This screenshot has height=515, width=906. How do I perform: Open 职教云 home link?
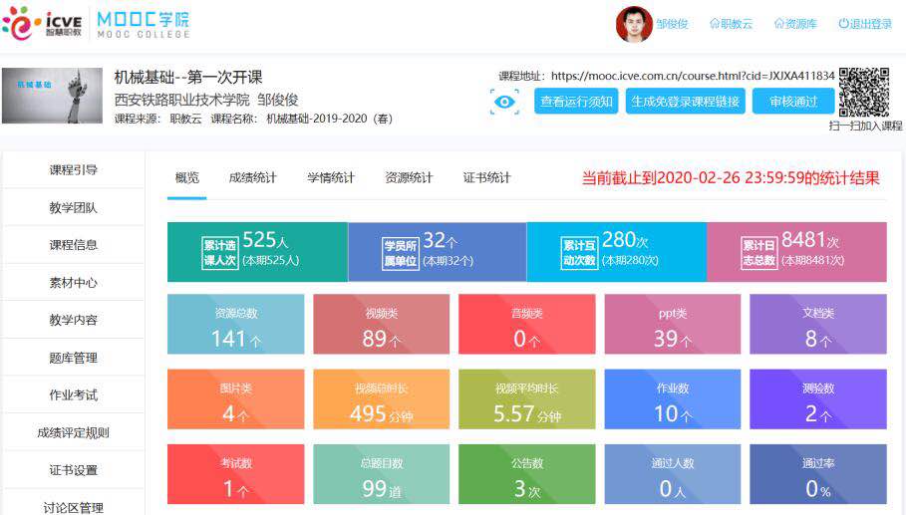pos(734,24)
